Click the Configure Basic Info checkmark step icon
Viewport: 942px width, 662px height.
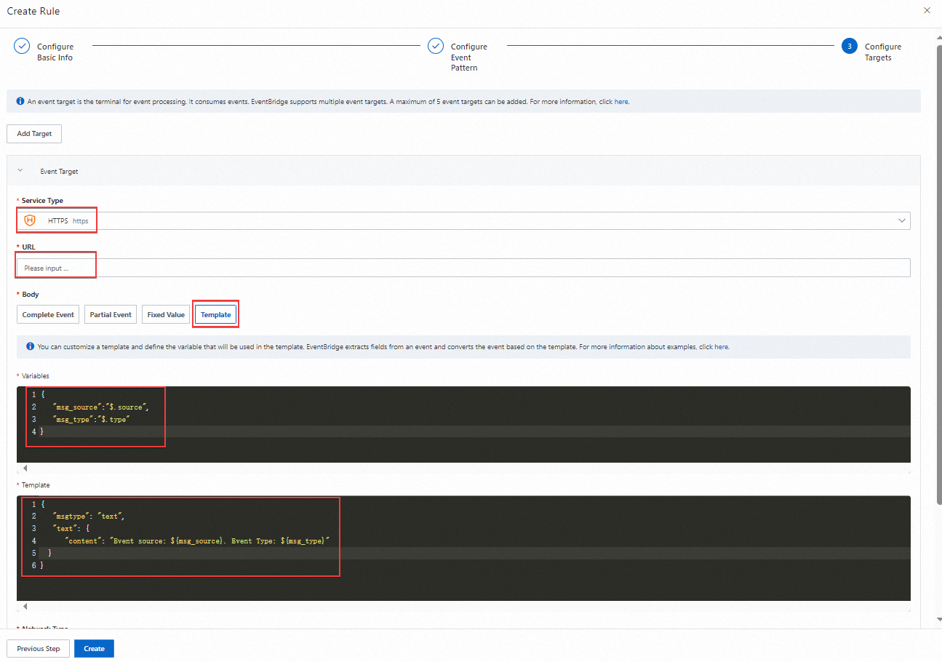click(x=22, y=47)
